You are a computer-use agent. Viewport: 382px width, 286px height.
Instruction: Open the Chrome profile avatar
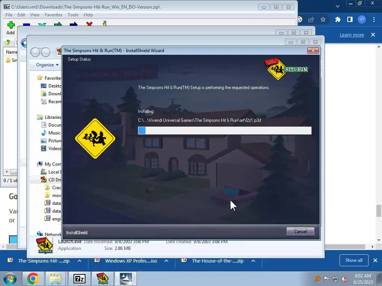click(x=362, y=19)
